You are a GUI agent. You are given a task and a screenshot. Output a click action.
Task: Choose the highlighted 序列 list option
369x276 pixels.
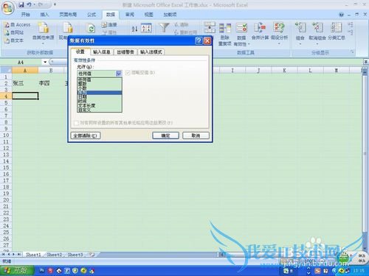pos(100,93)
